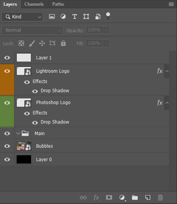Select the Layer 1 name
The image size is (177, 204).
point(44,58)
